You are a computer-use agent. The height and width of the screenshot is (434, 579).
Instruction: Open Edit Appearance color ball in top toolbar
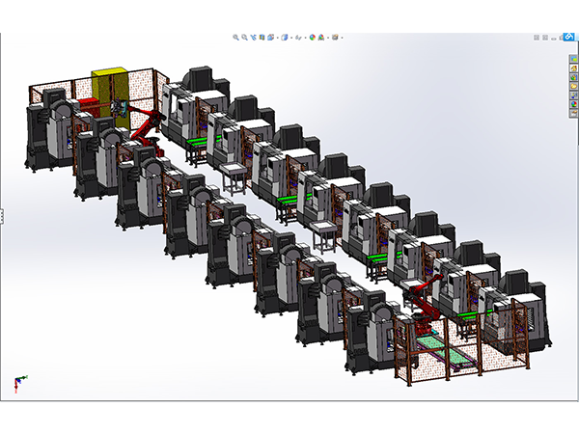(x=313, y=38)
